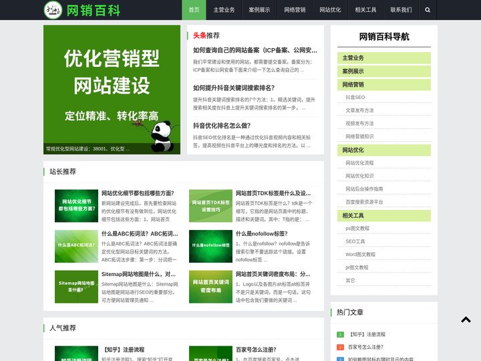Open the 网络营销 nav menu
This screenshot has height=361, width=481.
[295, 10]
